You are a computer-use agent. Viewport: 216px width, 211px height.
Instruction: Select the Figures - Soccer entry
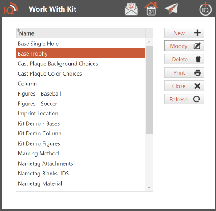click(x=81, y=104)
